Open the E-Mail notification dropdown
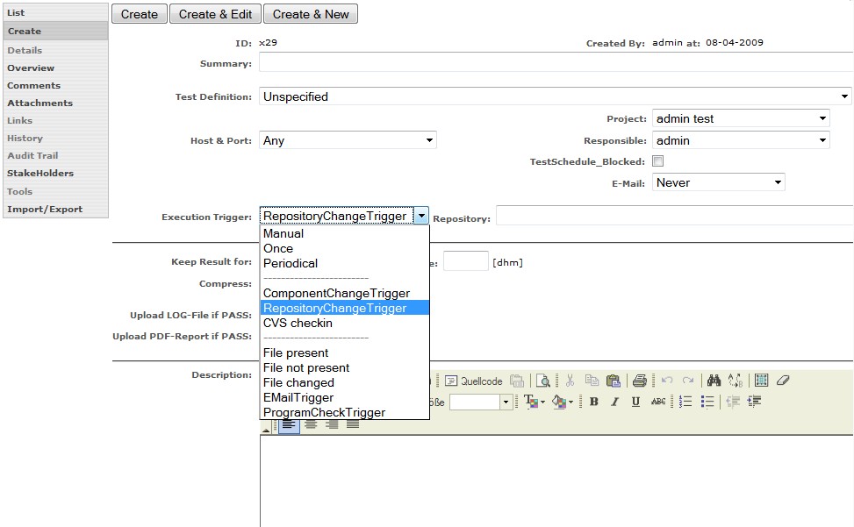 point(718,182)
